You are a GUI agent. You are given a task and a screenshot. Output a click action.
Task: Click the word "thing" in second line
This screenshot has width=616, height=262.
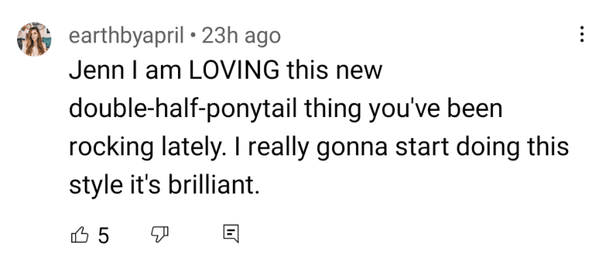[332, 109]
